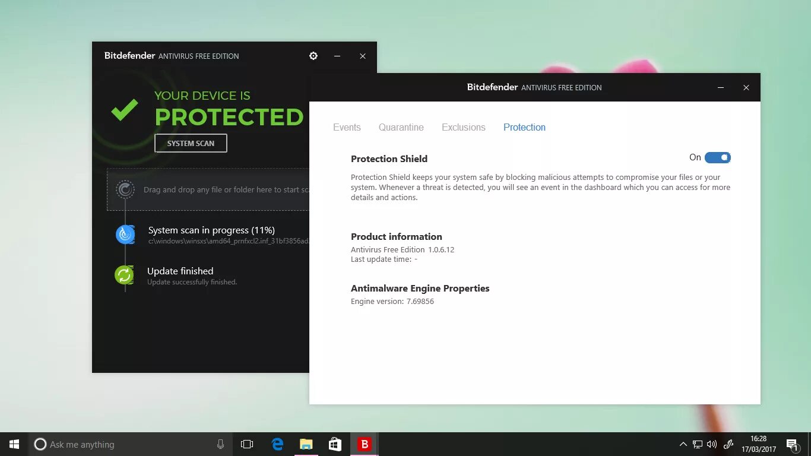Screen dimensions: 811x456
Task: Click 'Engine version: 7.69856' text
Action: pyautogui.click(x=392, y=301)
